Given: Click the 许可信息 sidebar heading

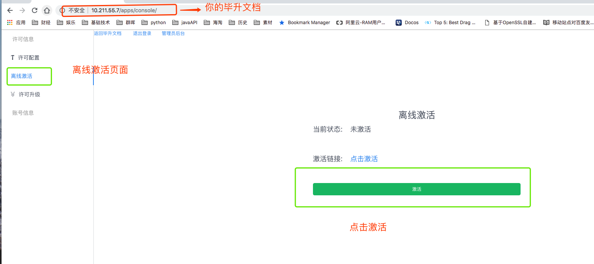Looking at the screenshot, I should (x=23, y=39).
